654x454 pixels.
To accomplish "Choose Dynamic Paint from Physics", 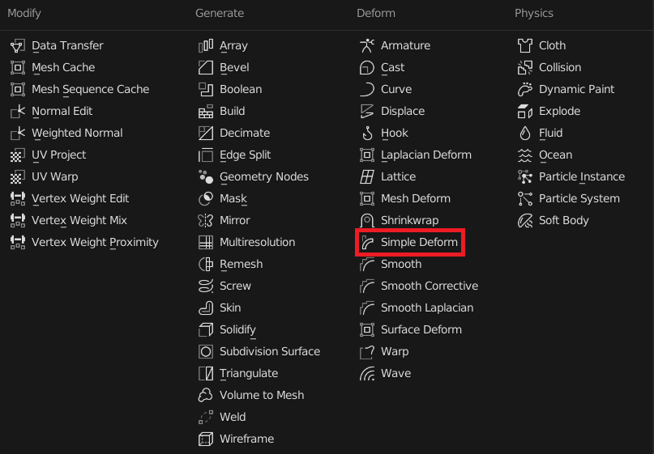I will [576, 90].
